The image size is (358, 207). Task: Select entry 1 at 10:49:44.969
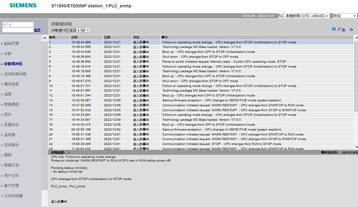point(200,42)
